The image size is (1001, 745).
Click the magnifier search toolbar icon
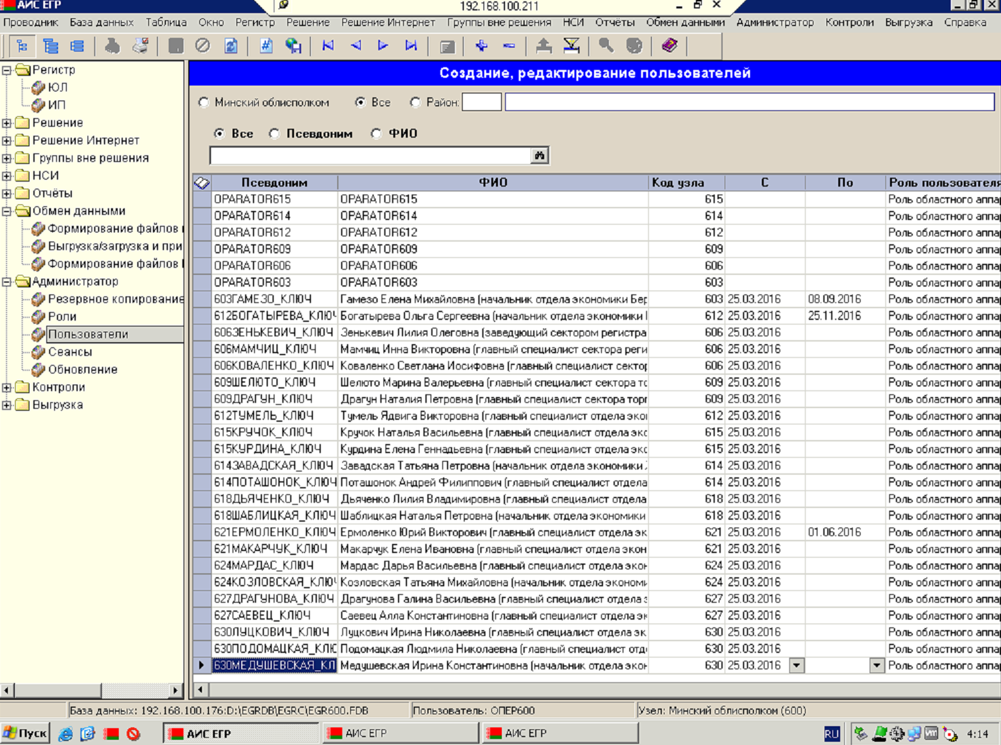606,46
